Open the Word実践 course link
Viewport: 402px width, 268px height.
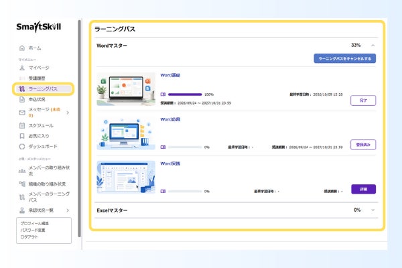(170, 163)
